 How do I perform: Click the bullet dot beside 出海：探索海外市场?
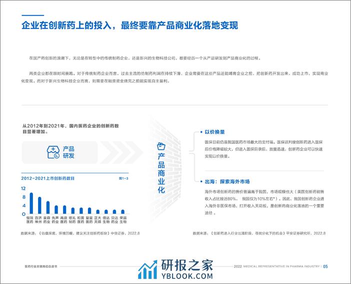point(201,181)
